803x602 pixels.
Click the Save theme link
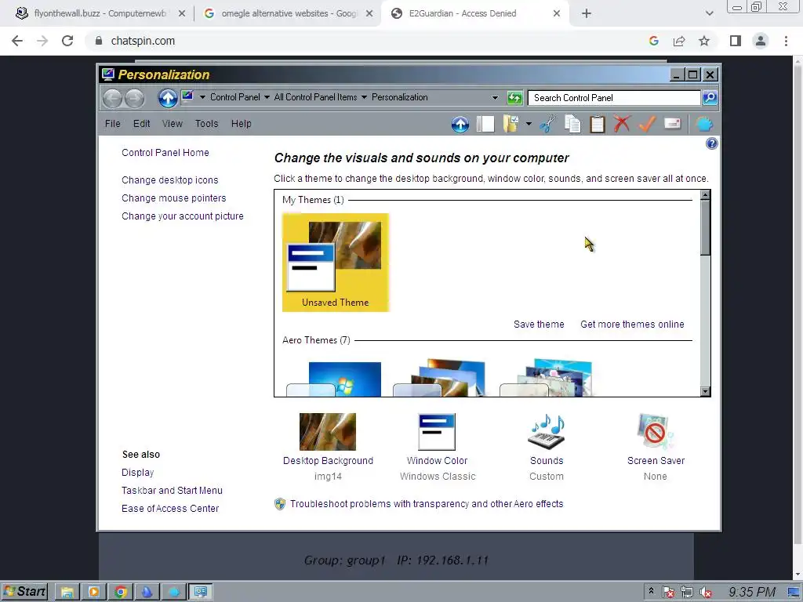539,324
